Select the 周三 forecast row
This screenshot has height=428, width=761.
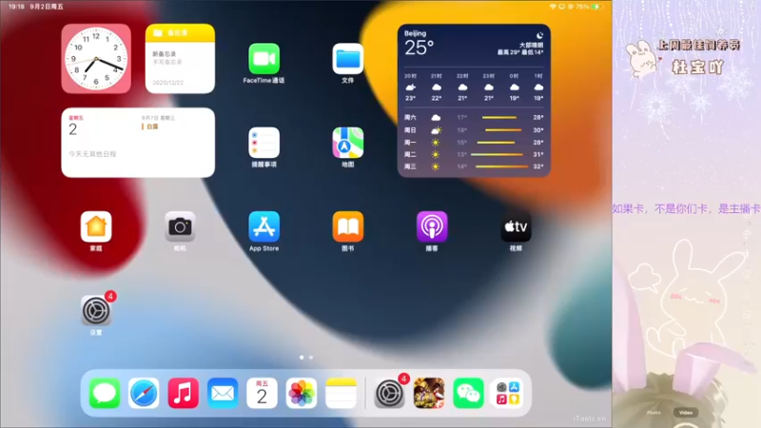point(474,166)
